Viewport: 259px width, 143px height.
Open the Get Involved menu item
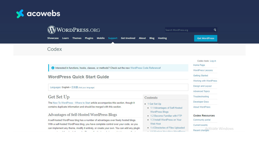[128, 38]
